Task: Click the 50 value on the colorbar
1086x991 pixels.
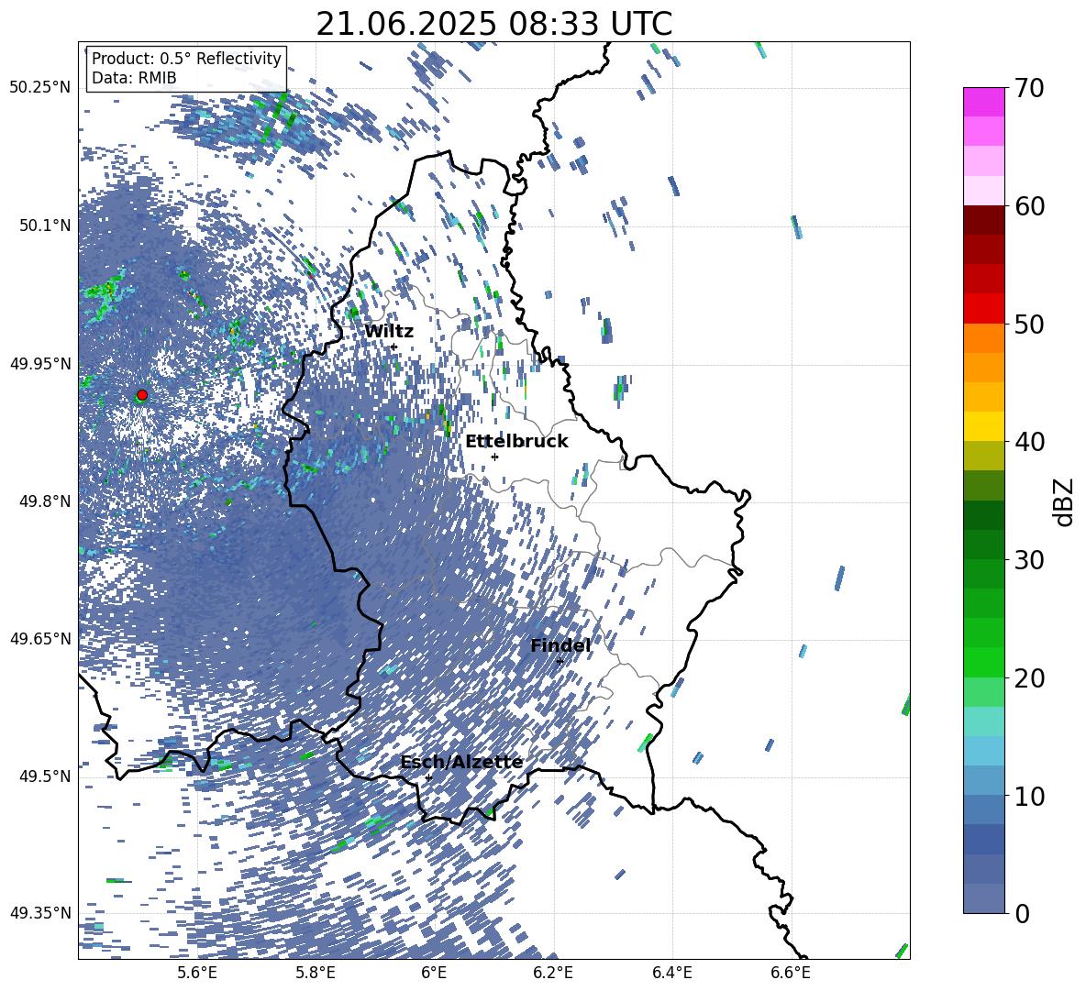Action: 1029,324
